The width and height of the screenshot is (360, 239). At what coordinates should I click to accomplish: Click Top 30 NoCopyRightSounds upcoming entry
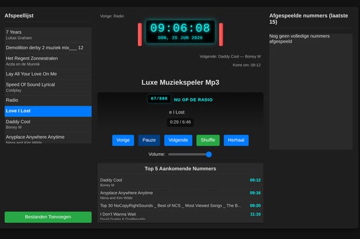[x=180, y=206]
